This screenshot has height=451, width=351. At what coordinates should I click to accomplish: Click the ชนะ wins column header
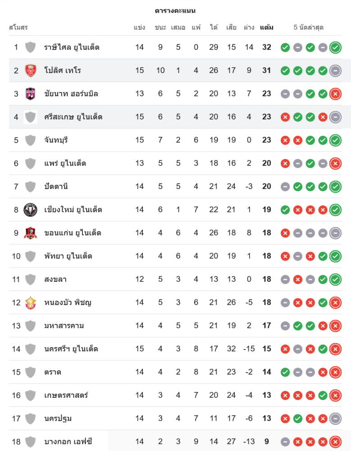tap(160, 28)
